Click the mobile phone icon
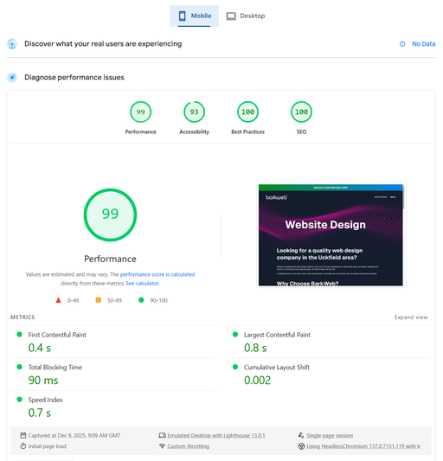 coord(182,16)
